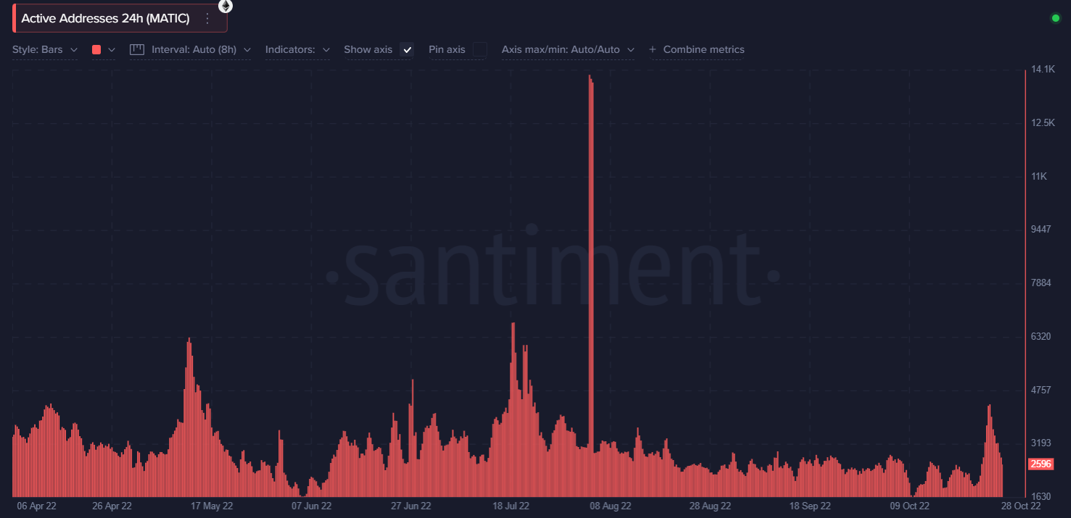Click the plus icon beside Combine metrics

click(653, 49)
